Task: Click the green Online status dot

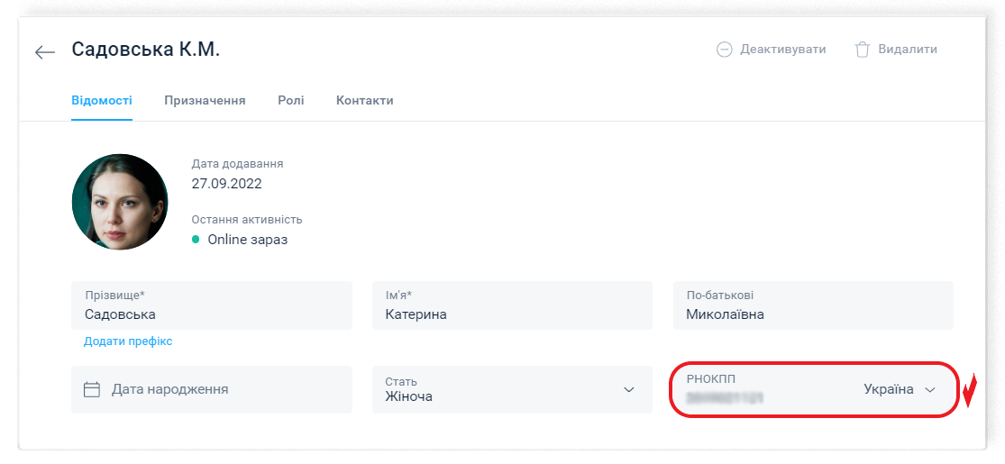Action: pyautogui.click(x=196, y=240)
